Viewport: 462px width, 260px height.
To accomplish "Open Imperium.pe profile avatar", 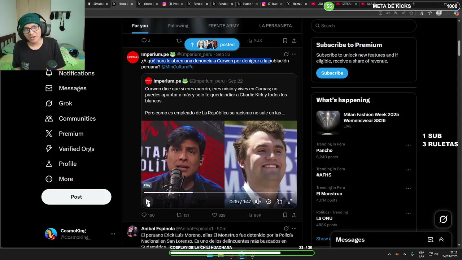I will point(133,57).
